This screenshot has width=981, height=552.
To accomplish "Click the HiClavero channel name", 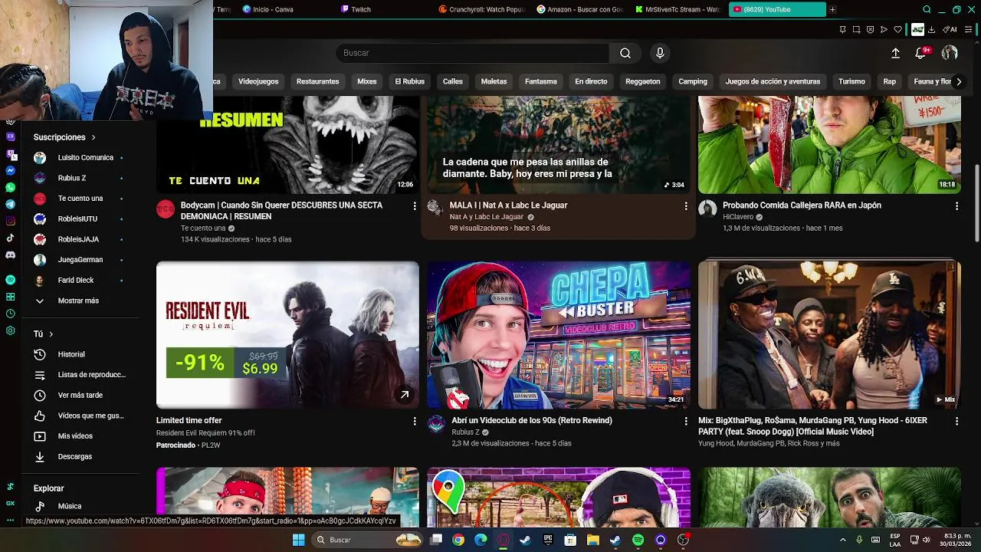I will pyautogui.click(x=738, y=217).
